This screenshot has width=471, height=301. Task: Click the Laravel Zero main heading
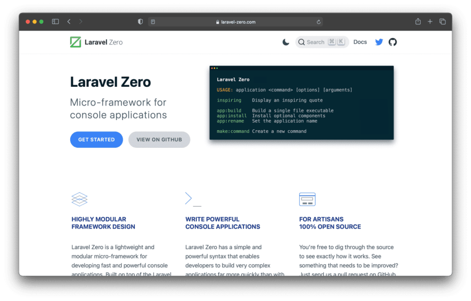pyautogui.click(x=110, y=82)
